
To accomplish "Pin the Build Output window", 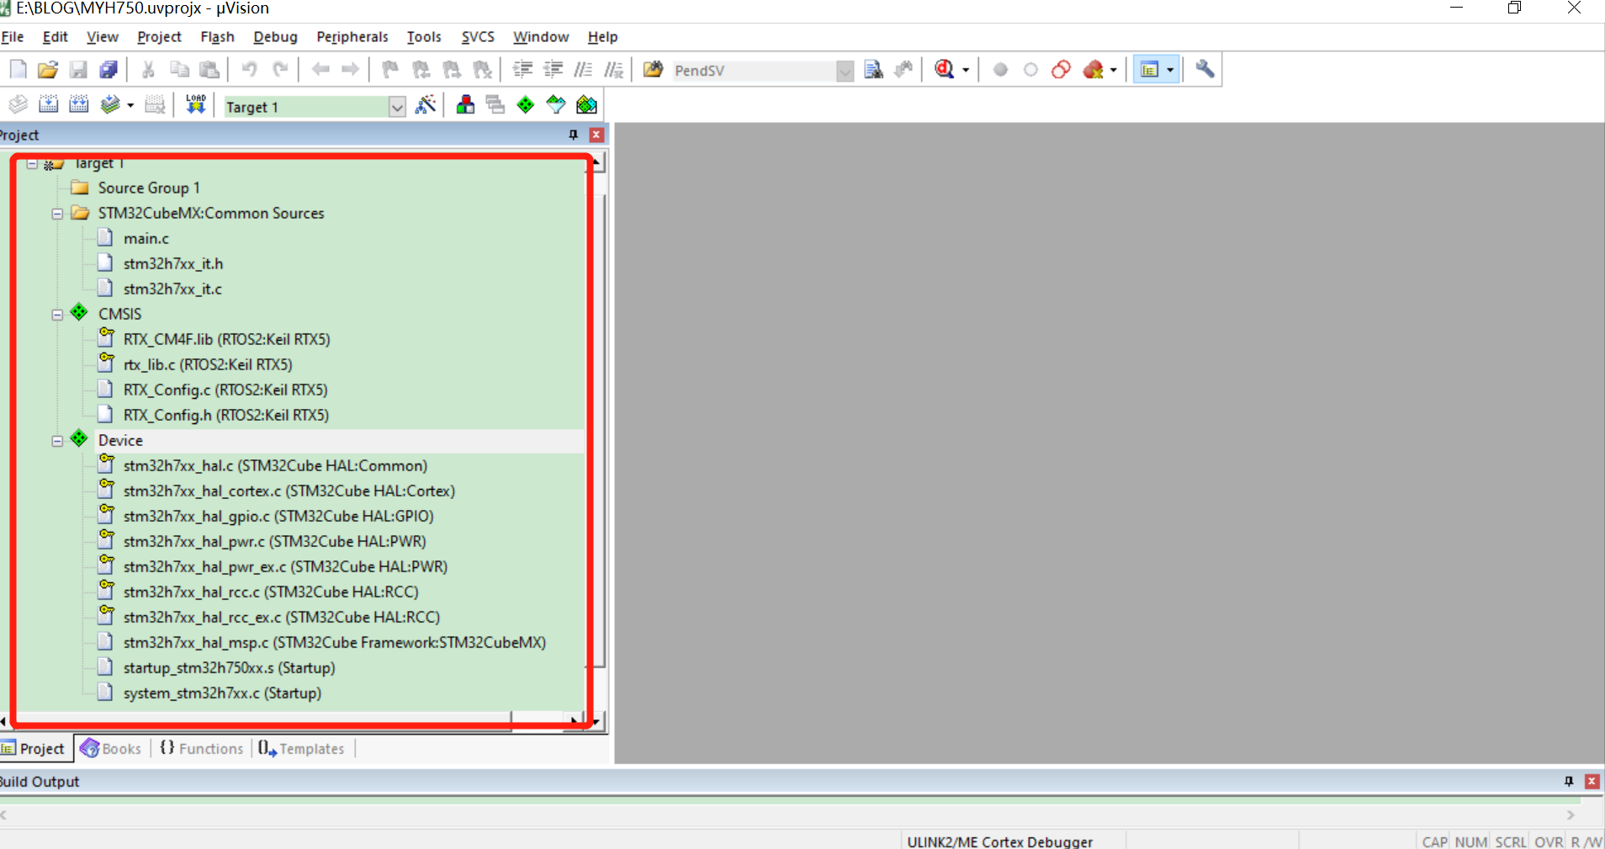I will [1568, 781].
